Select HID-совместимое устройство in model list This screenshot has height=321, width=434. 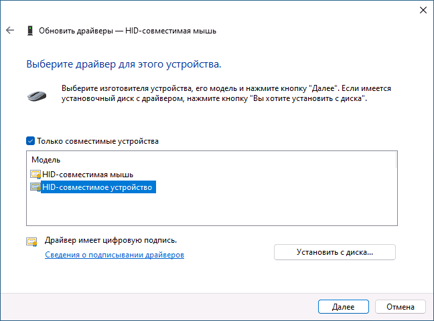click(97, 187)
